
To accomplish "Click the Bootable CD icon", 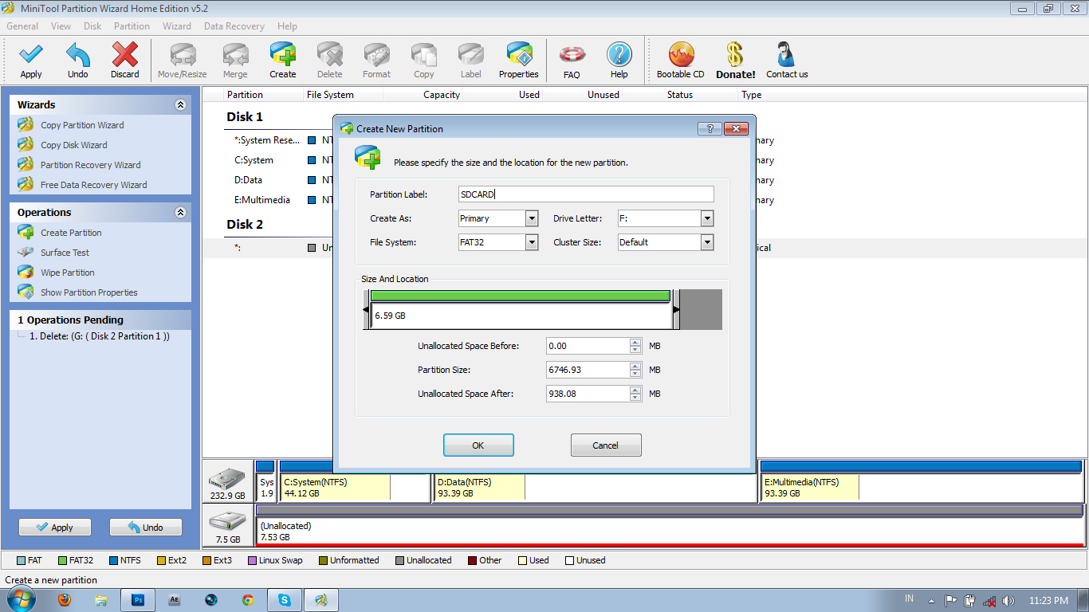I will tap(681, 55).
